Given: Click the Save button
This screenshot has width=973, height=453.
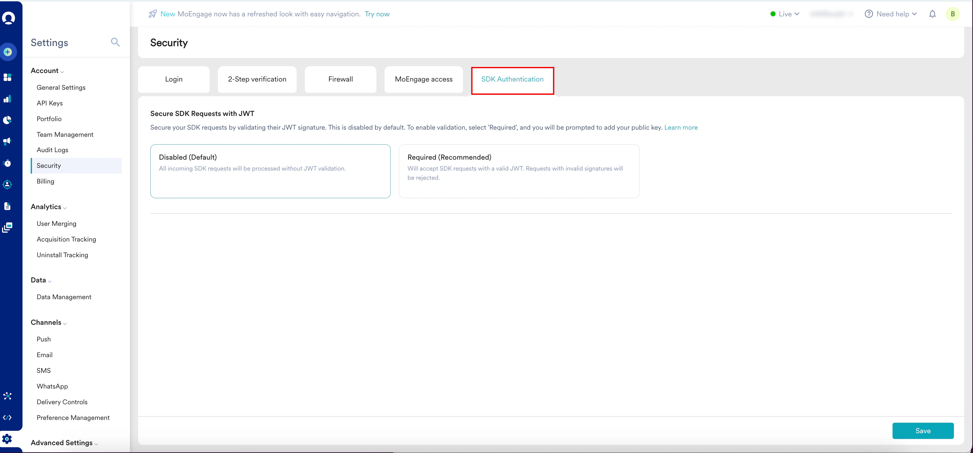Looking at the screenshot, I should tap(923, 431).
